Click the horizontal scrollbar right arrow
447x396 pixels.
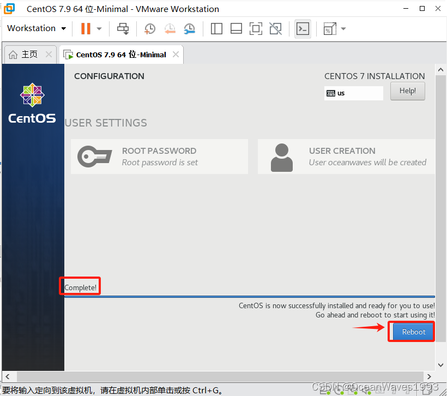click(x=429, y=376)
